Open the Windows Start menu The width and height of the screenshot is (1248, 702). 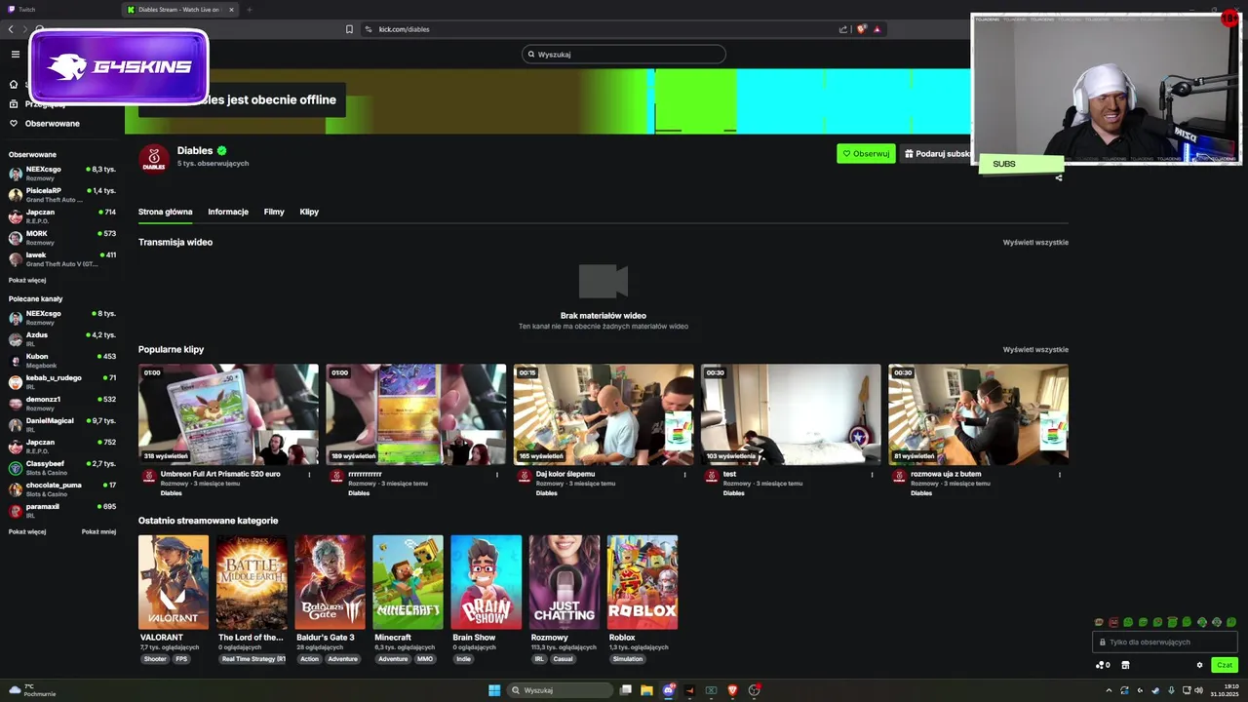[494, 690]
